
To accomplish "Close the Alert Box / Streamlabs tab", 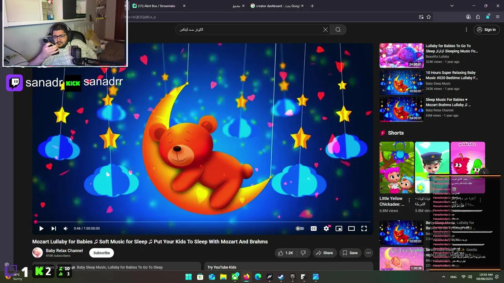I will pos(184,6).
